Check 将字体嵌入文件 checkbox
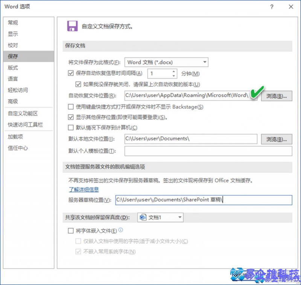 (70, 230)
